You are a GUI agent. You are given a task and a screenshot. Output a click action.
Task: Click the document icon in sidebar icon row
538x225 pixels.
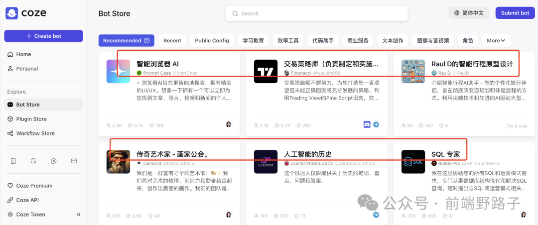(x=13, y=161)
